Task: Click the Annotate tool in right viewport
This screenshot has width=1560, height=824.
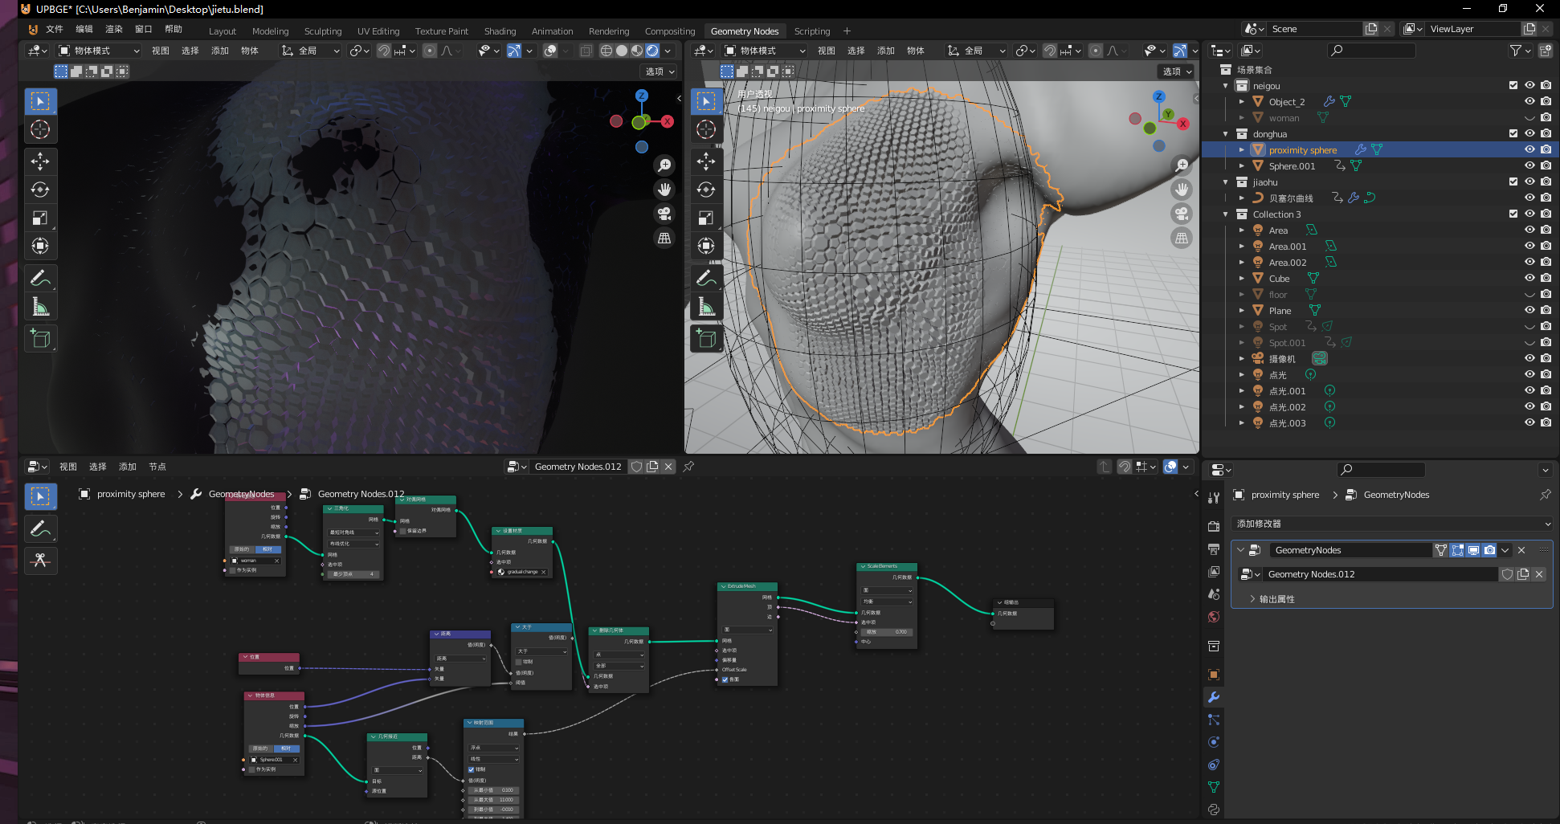Action: point(706,279)
